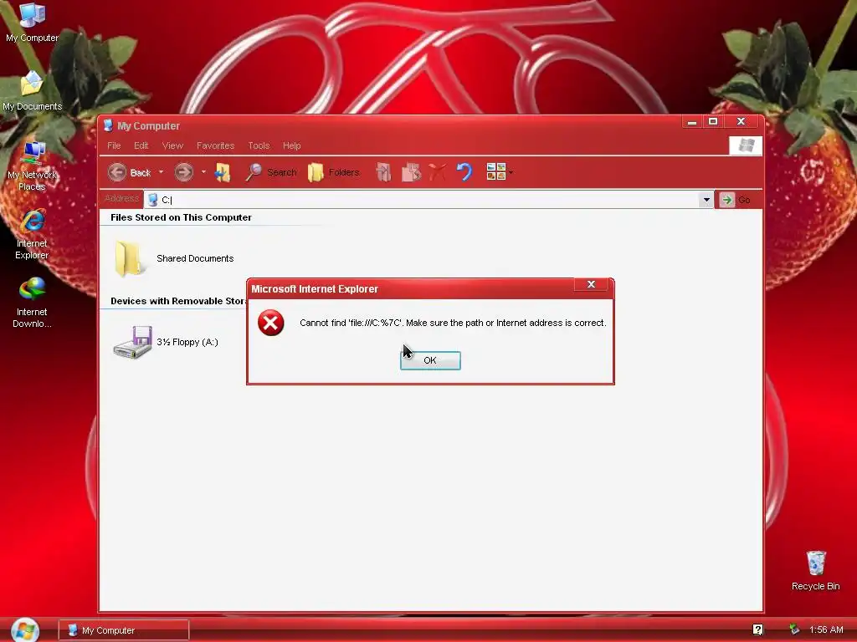Expand the Address bar dropdown
857x642 pixels.
point(706,200)
